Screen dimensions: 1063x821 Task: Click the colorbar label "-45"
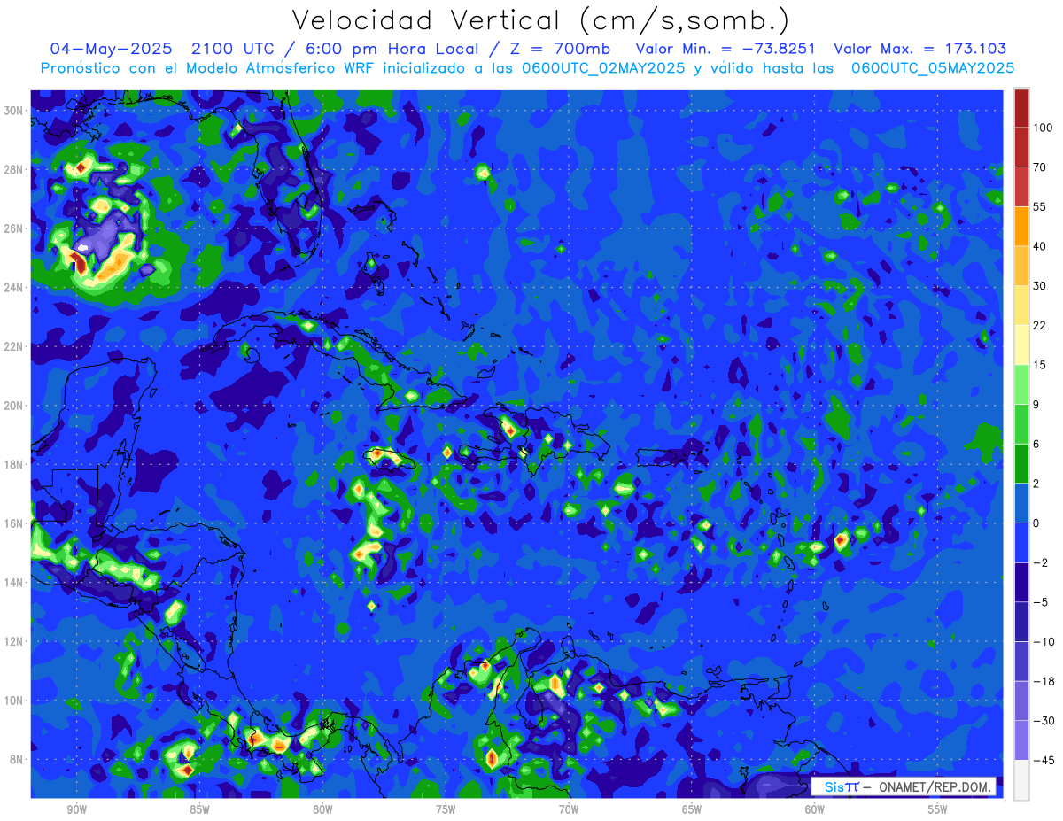pyautogui.click(x=1044, y=761)
